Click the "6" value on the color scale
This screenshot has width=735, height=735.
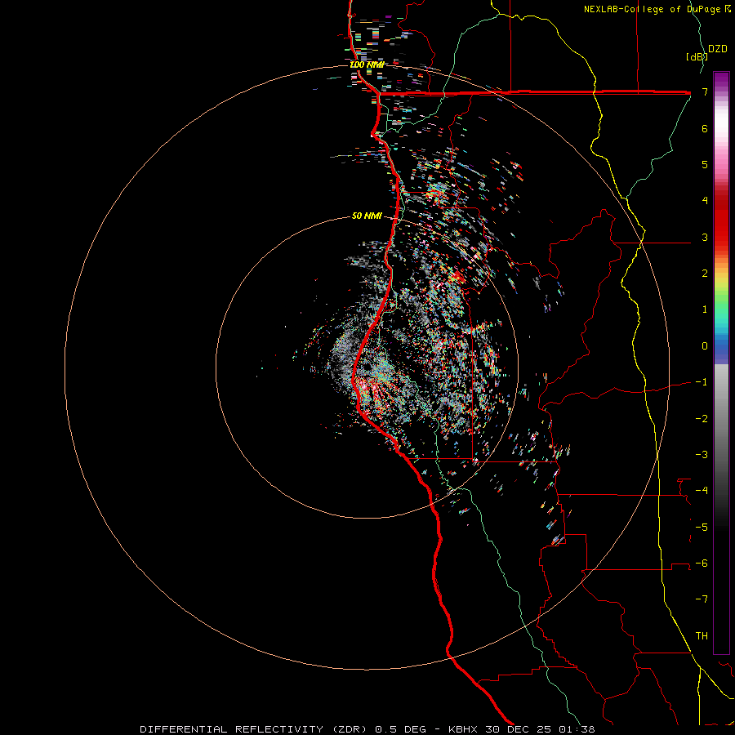705,128
